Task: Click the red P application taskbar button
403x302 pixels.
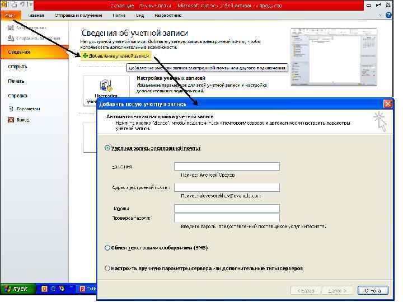Action: tap(87, 289)
